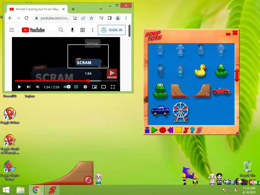Open YouTube search magnifier
The width and height of the screenshot is (260, 195).
61,30
